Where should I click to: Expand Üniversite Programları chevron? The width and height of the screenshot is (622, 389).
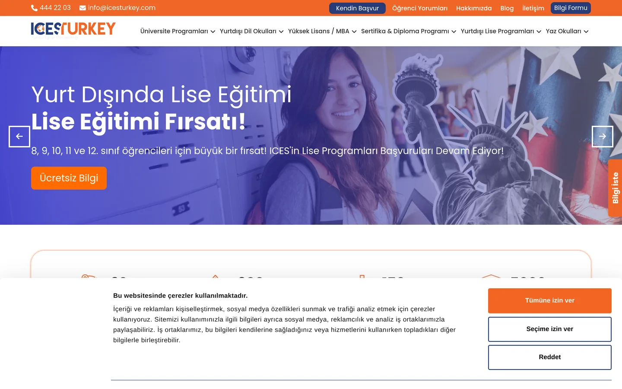coord(213,32)
